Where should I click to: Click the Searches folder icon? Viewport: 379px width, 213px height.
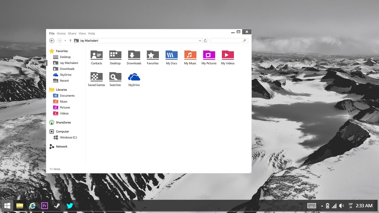click(x=115, y=77)
